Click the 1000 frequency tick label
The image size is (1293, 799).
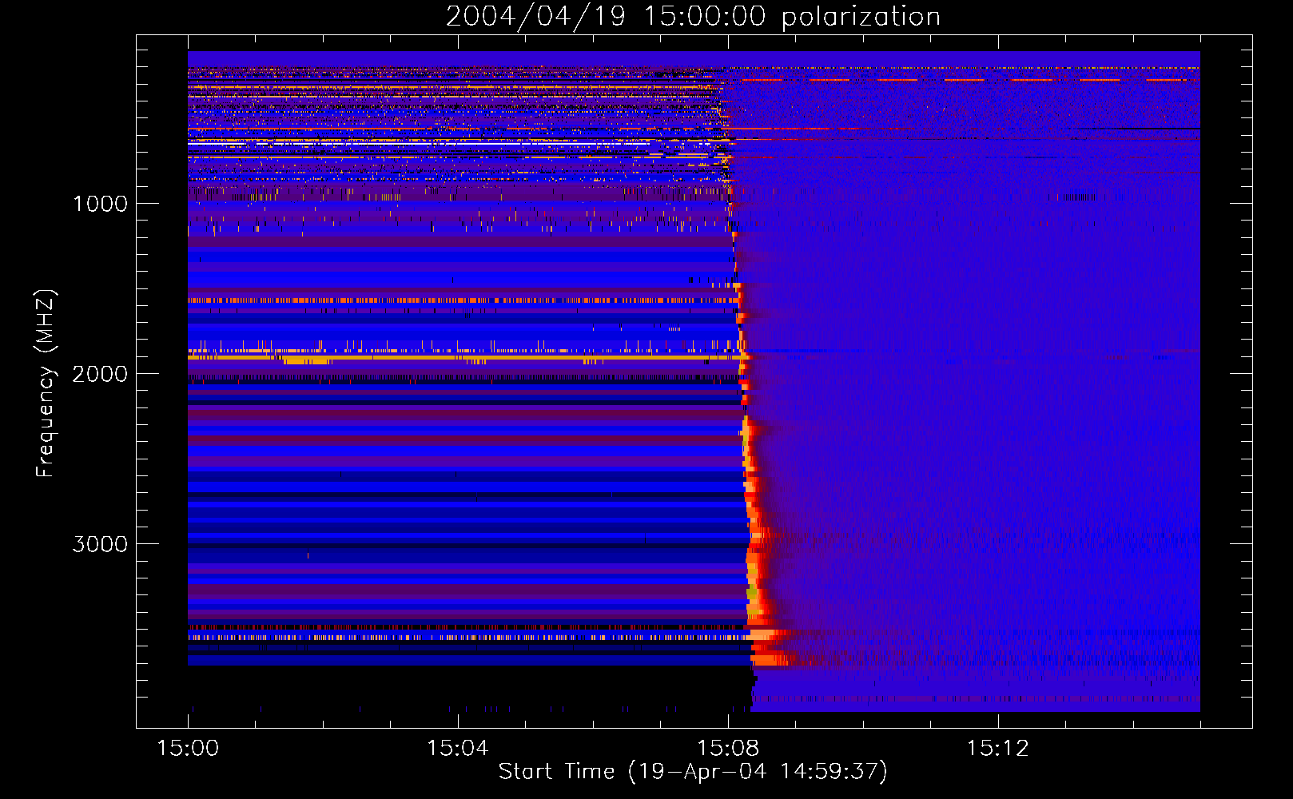pos(100,204)
